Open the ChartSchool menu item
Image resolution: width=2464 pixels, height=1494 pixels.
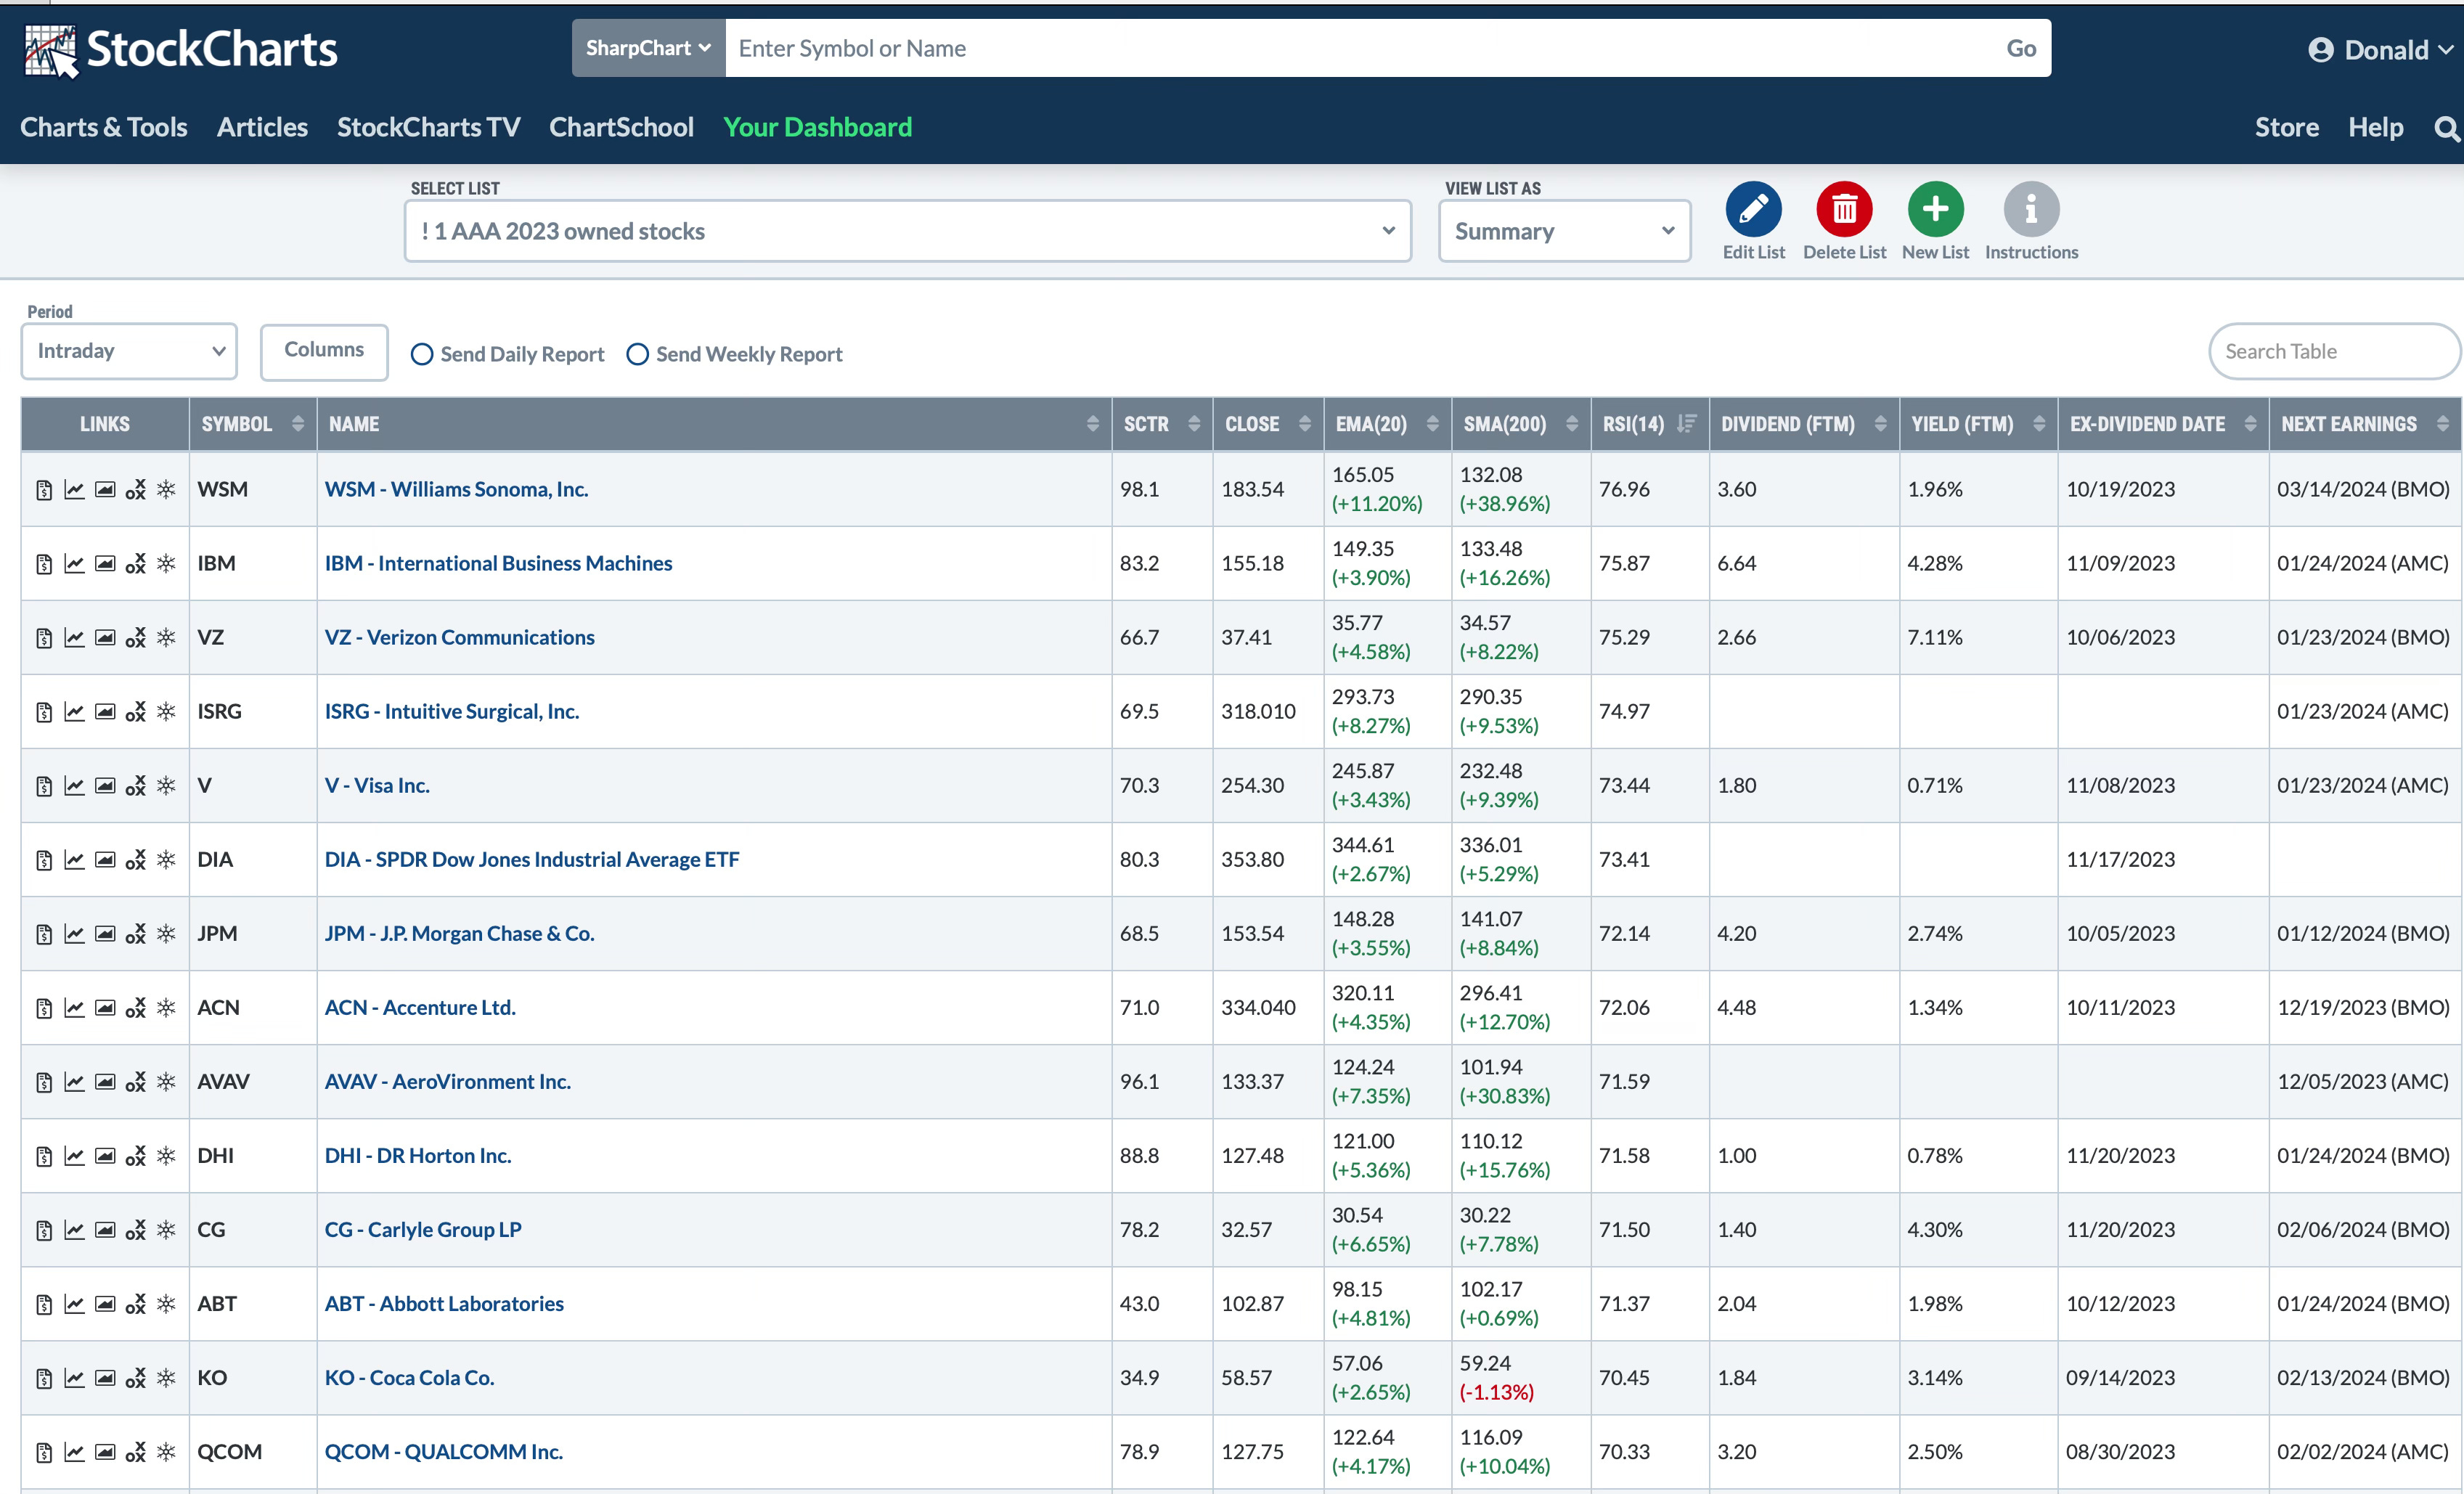click(621, 127)
